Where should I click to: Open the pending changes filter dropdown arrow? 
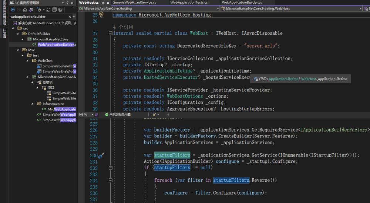44,10
